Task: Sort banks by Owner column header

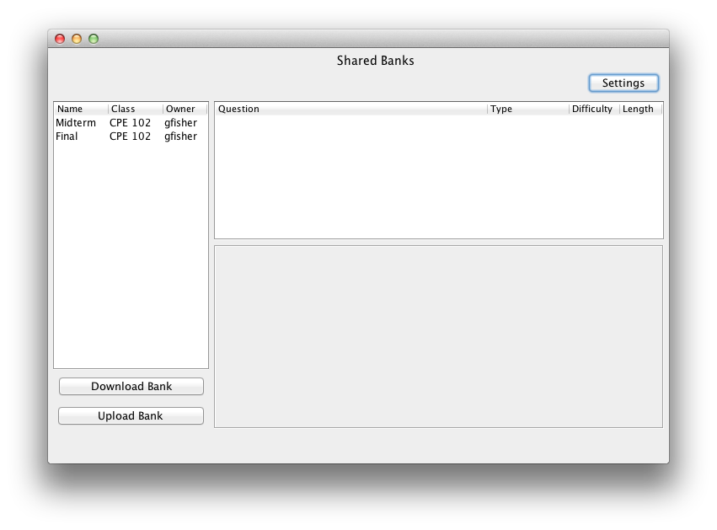Action: (183, 109)
